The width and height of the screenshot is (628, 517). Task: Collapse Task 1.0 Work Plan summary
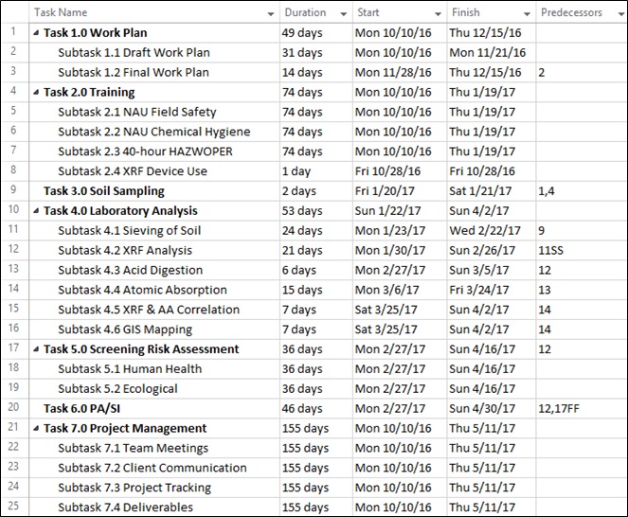[36, 33]
